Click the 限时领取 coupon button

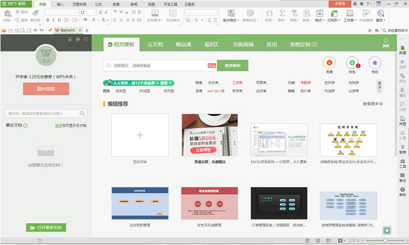click(46, 89)
